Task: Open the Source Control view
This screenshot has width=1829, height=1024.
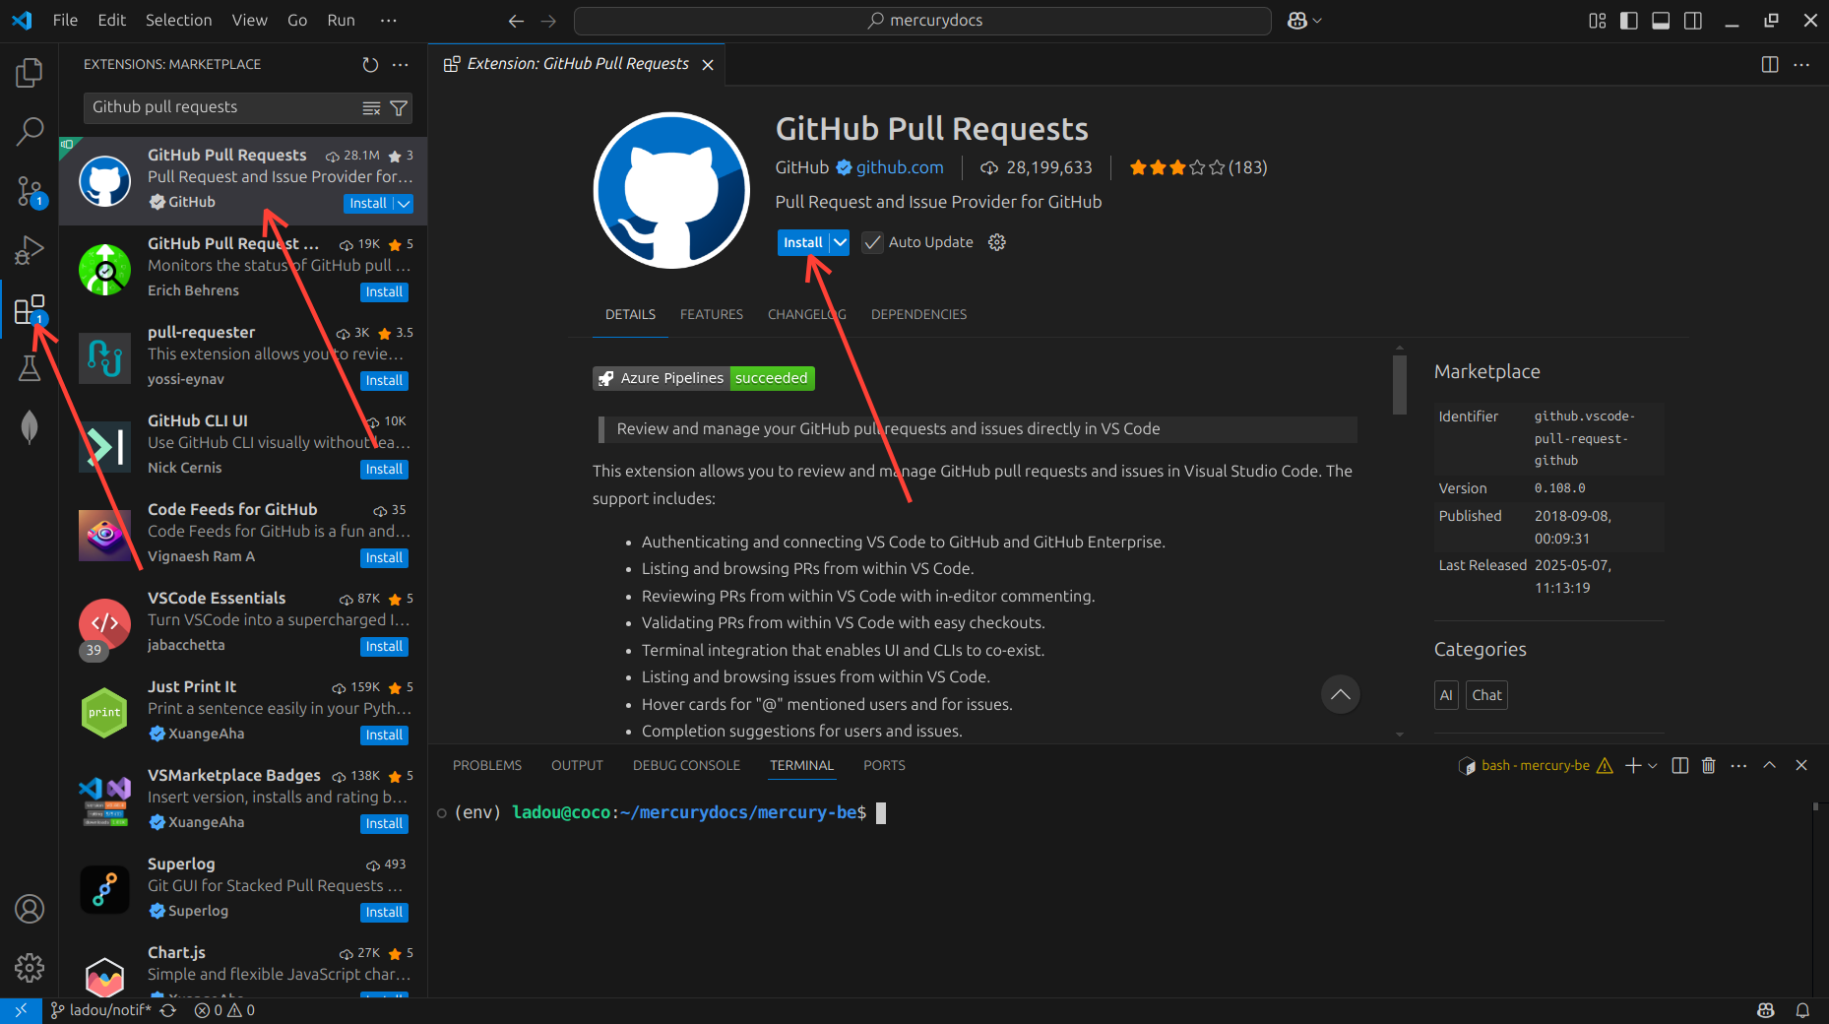Action: click(x=30, y=191)
